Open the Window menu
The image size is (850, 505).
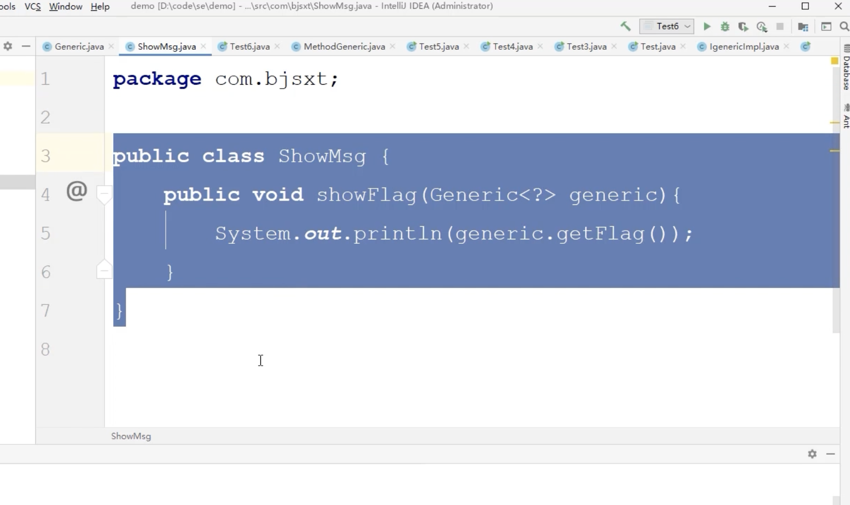pyautogui.click(x=66, y=7)
